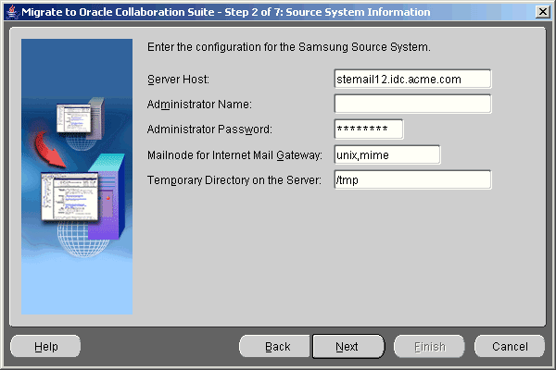Click the Temporary Directory on the Server field
This screenshot has width=556, height=370.
(x=412, y=179)
